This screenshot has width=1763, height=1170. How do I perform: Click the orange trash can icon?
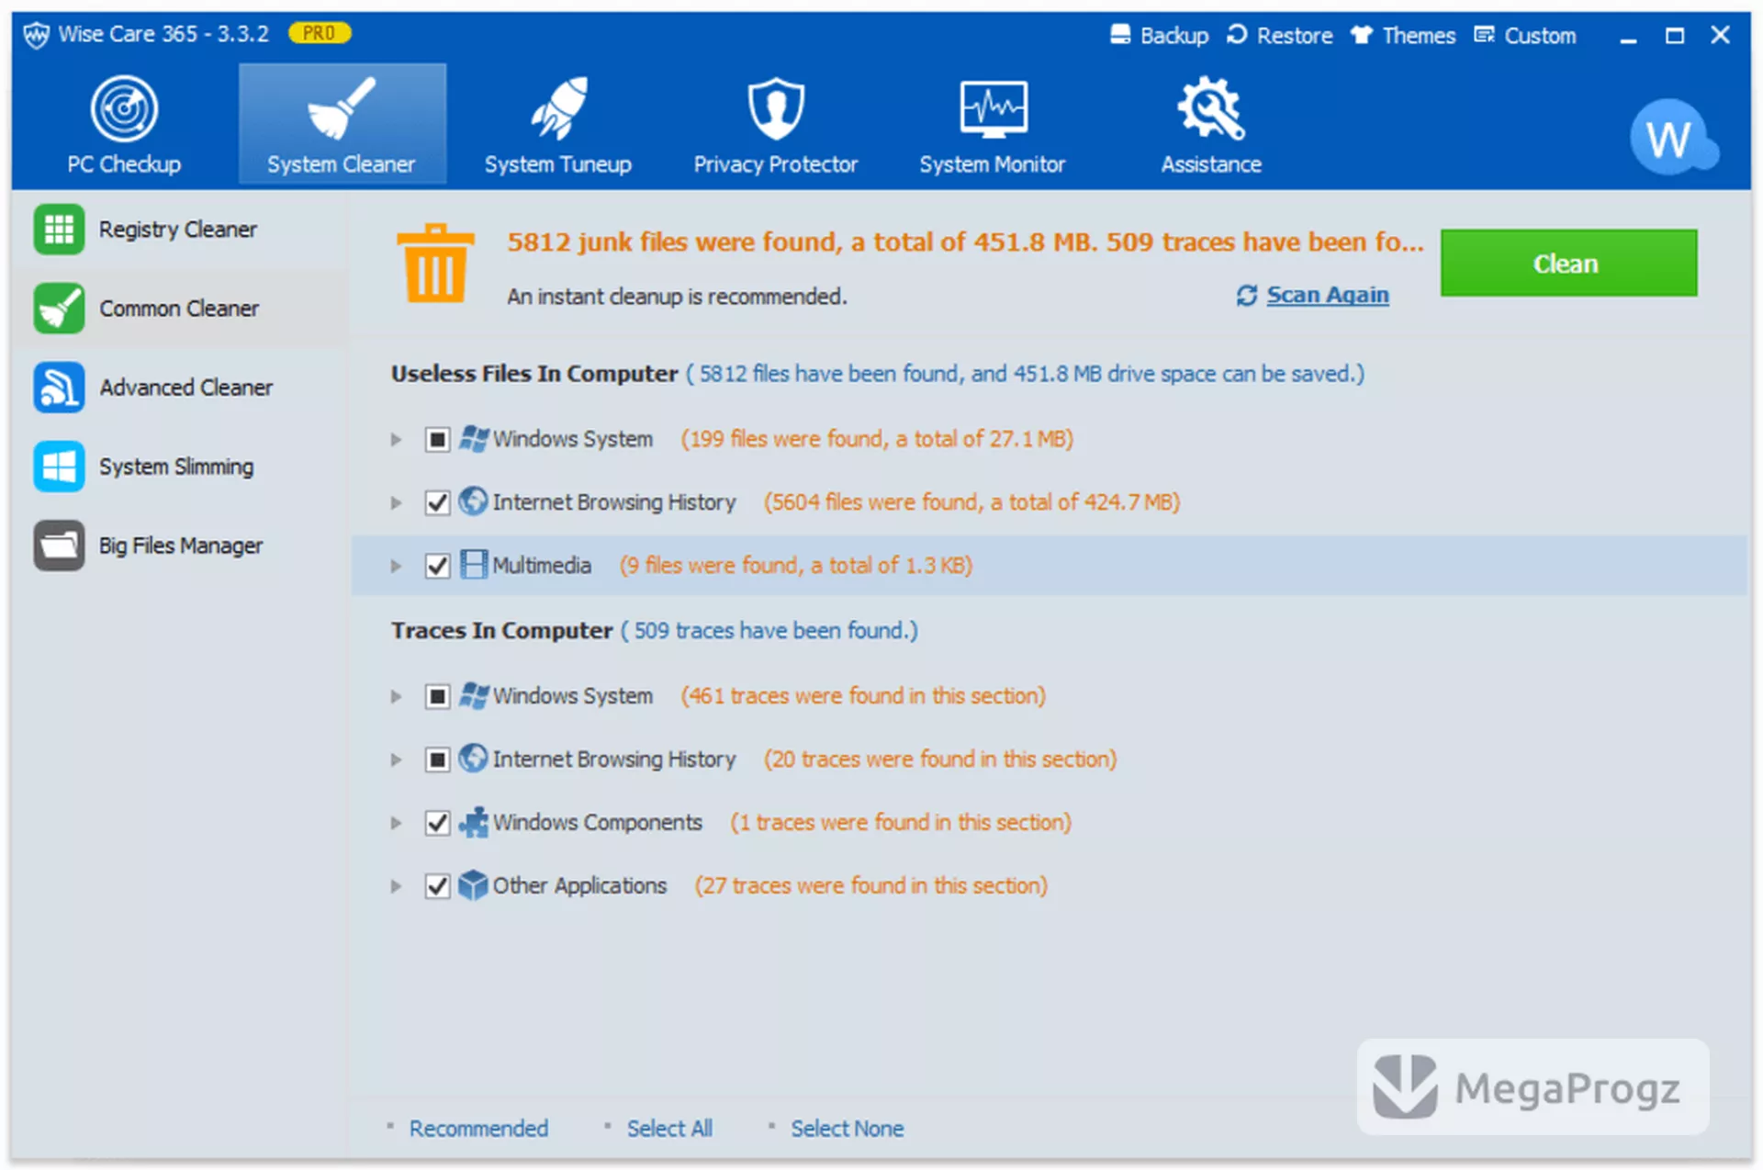pyautogui.click(x=435, y=264)
